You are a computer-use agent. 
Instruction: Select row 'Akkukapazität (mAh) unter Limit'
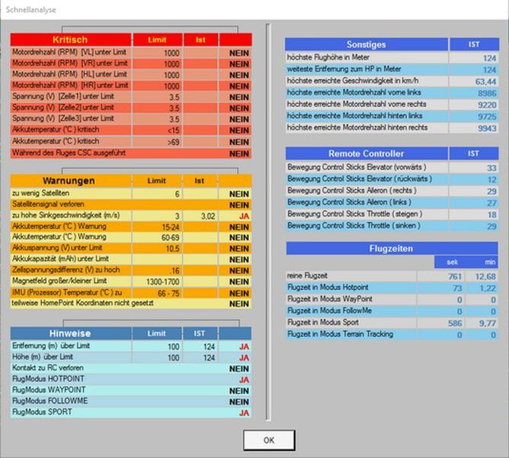[x=131, y=260]
